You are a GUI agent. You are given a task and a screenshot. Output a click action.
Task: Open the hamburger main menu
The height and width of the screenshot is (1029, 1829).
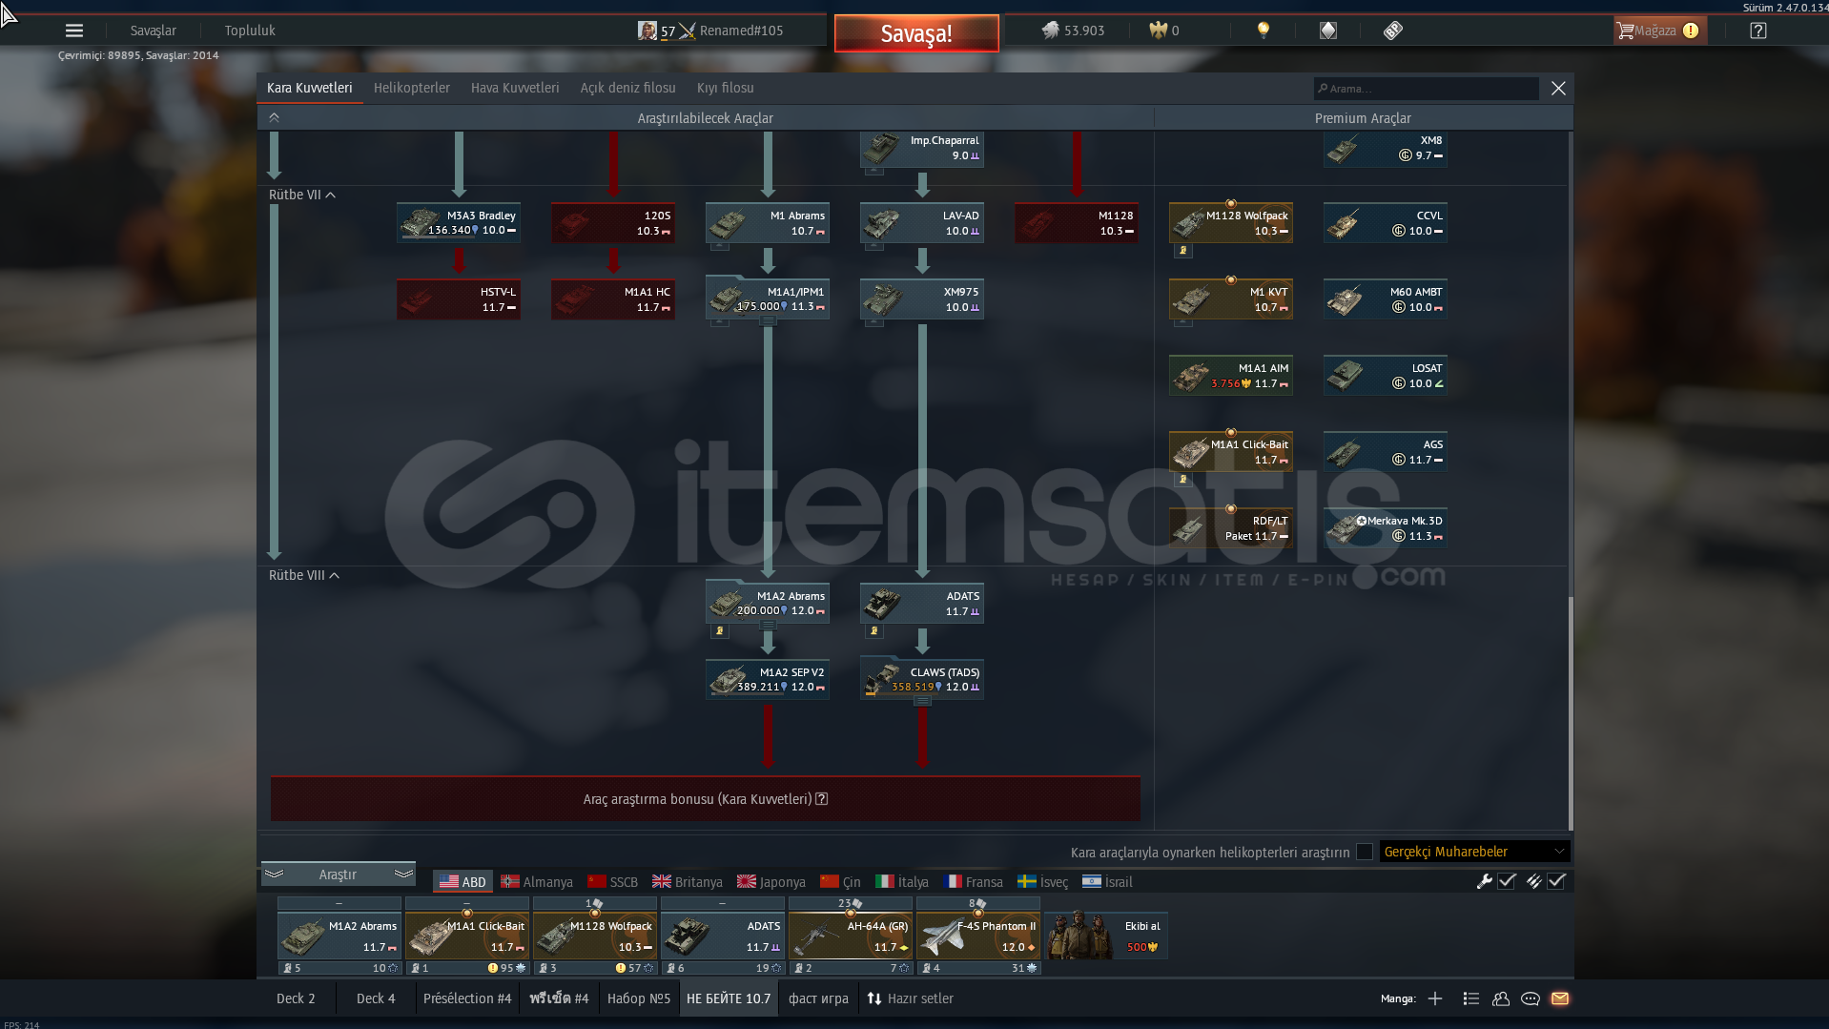pyautogui.click(x=74, y=31)
